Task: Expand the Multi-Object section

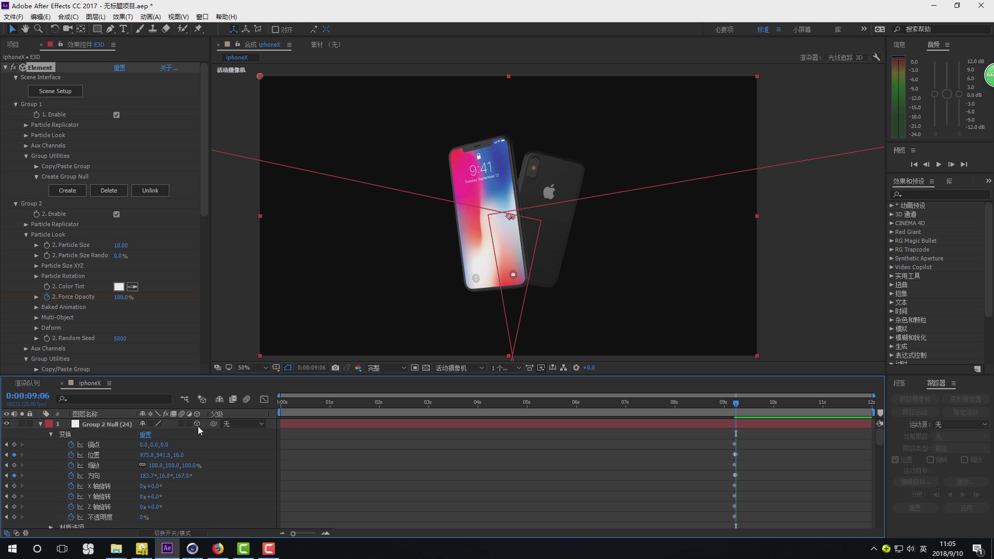Action: tap(36, 318)
